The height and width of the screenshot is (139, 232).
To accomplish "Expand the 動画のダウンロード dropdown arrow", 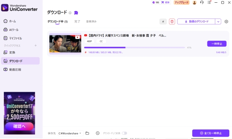I will click(x=218, y=22).
